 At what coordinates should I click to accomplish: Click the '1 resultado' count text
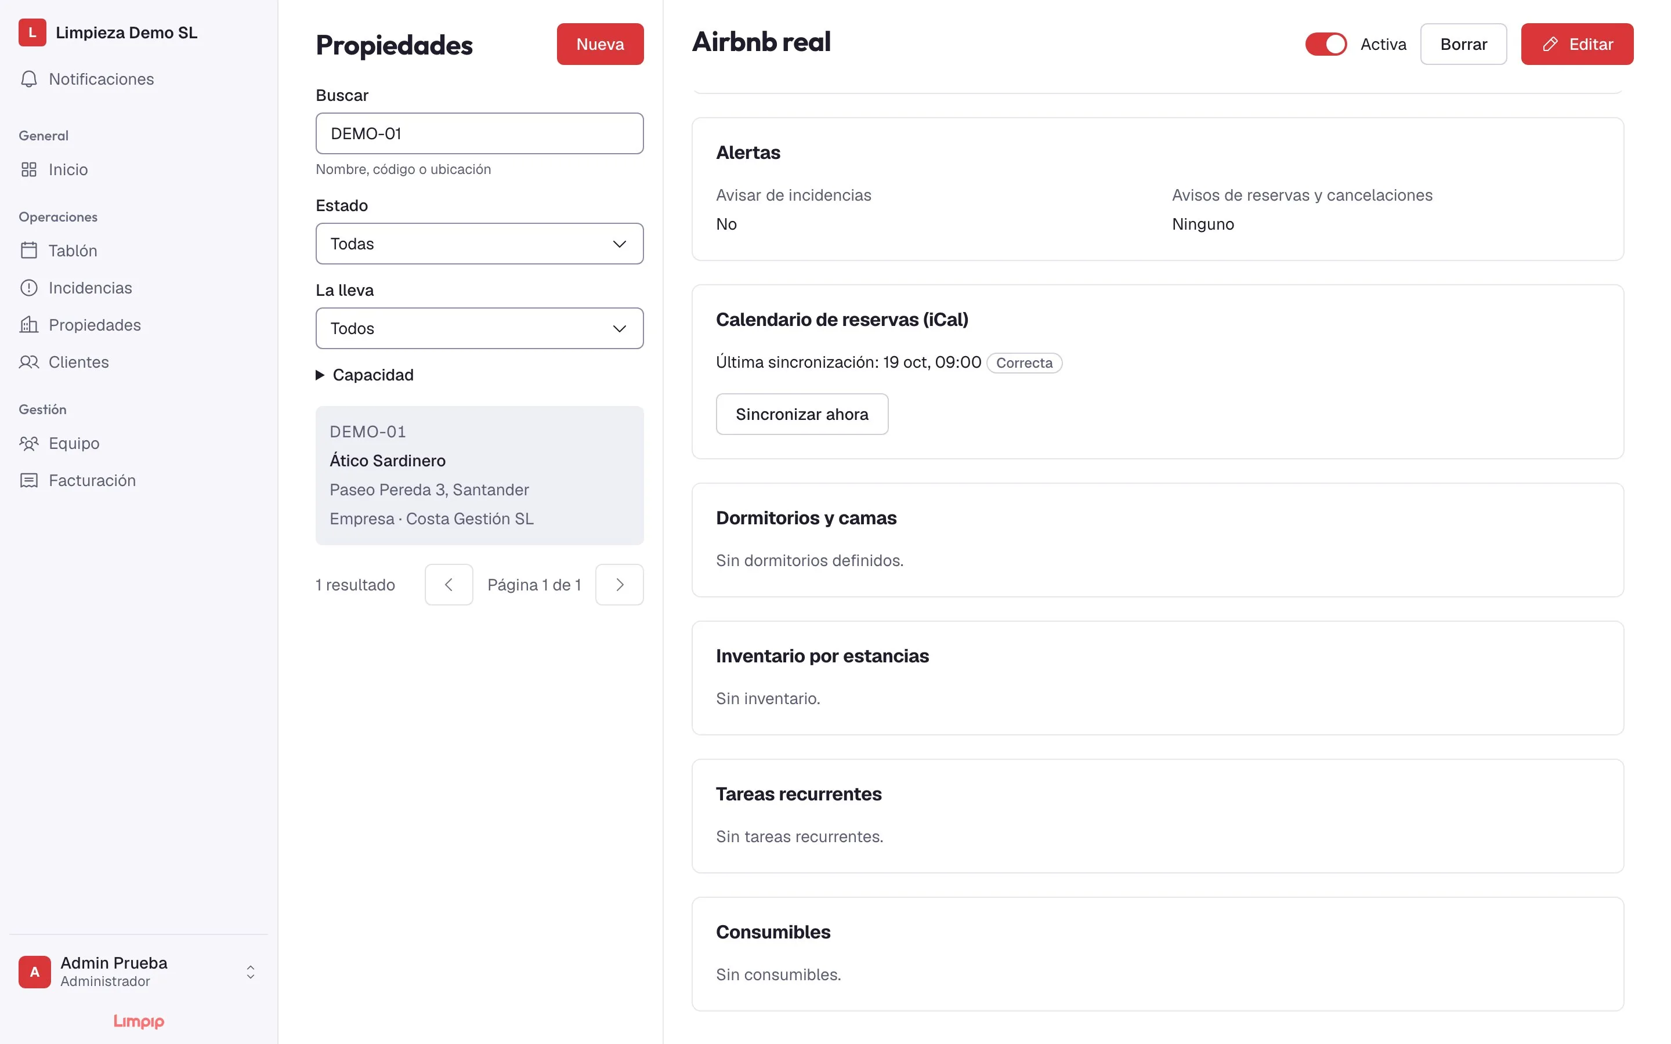pos(355,585)
